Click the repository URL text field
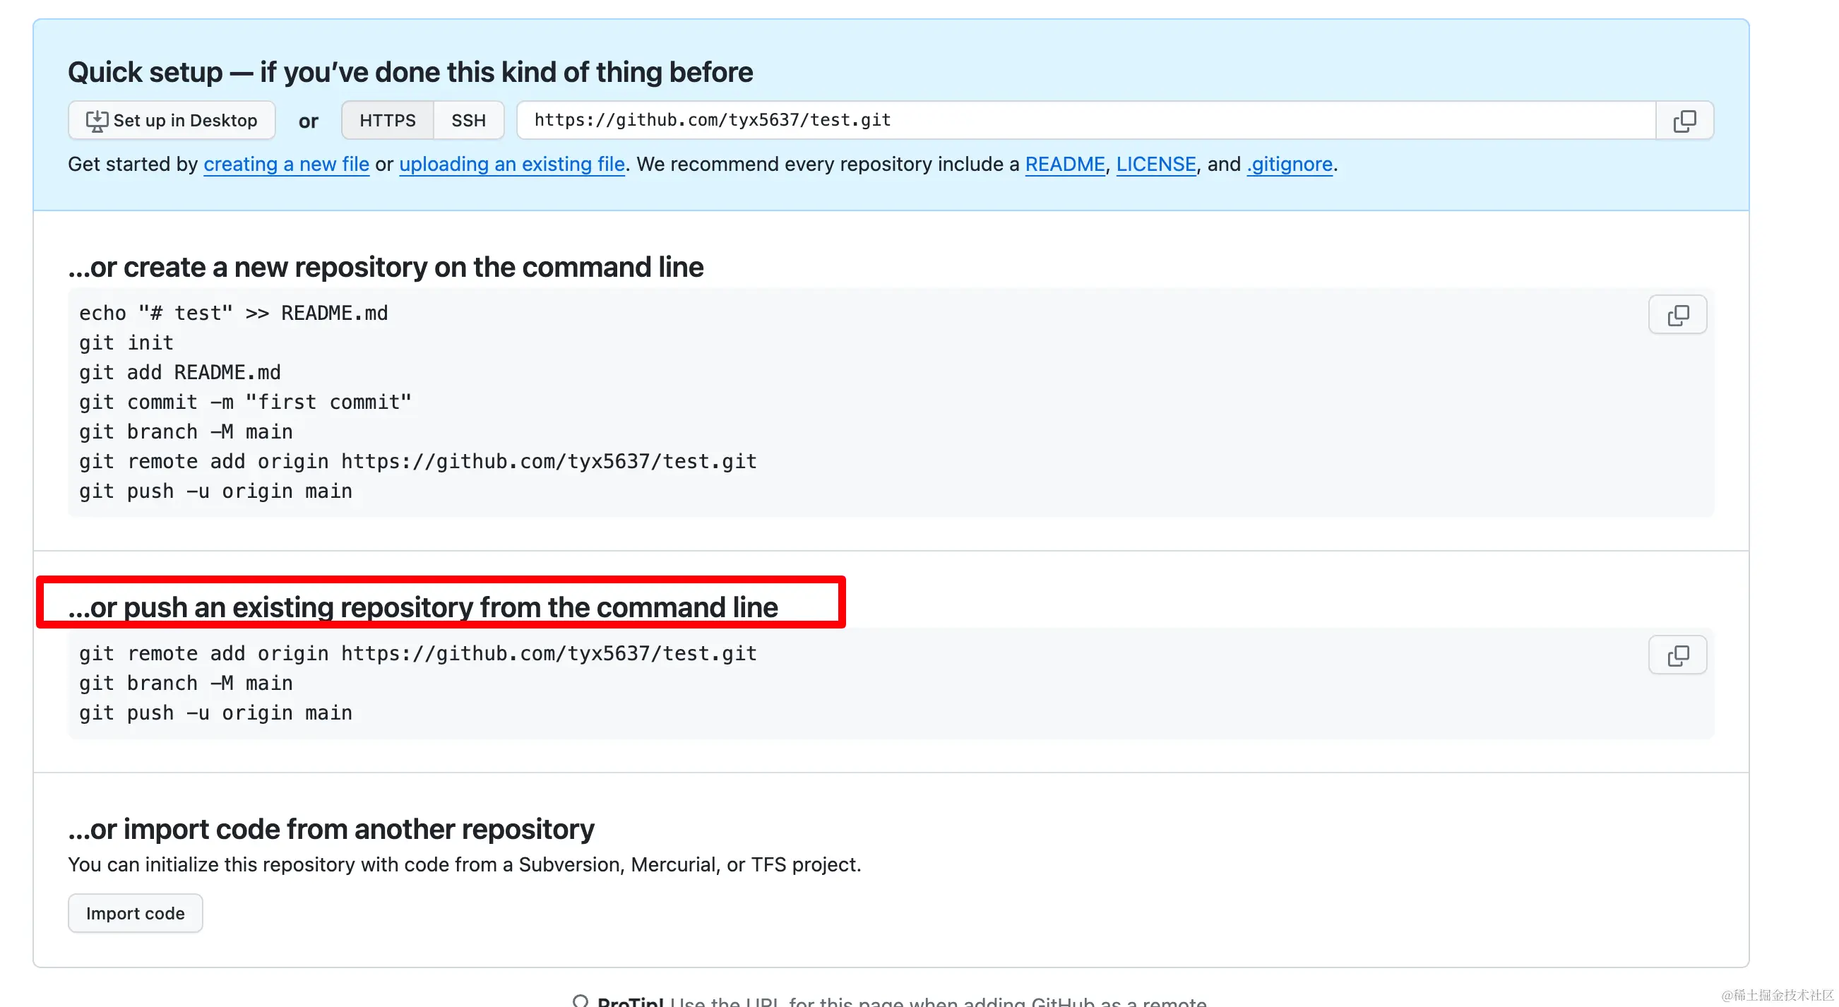The width and height of the screenshot is (1839, 1007). point(1086,121)
